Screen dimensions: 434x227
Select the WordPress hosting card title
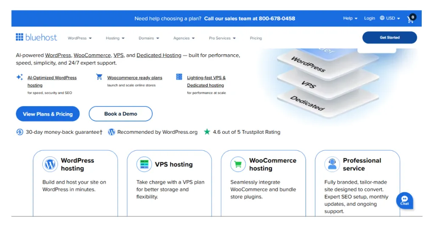click(78, 164)
